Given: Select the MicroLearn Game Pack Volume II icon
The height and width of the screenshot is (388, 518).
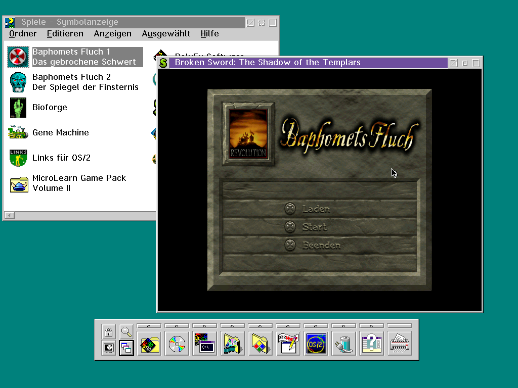Looking at the screenshot, I should [x=19, y=184].
